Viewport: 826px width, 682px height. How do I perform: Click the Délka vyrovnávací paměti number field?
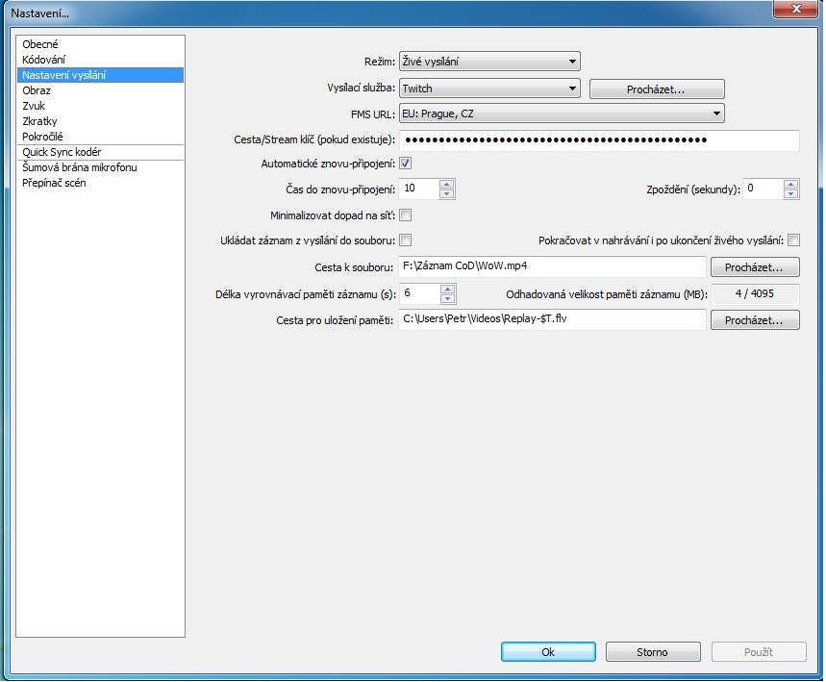tap(420, 293)
